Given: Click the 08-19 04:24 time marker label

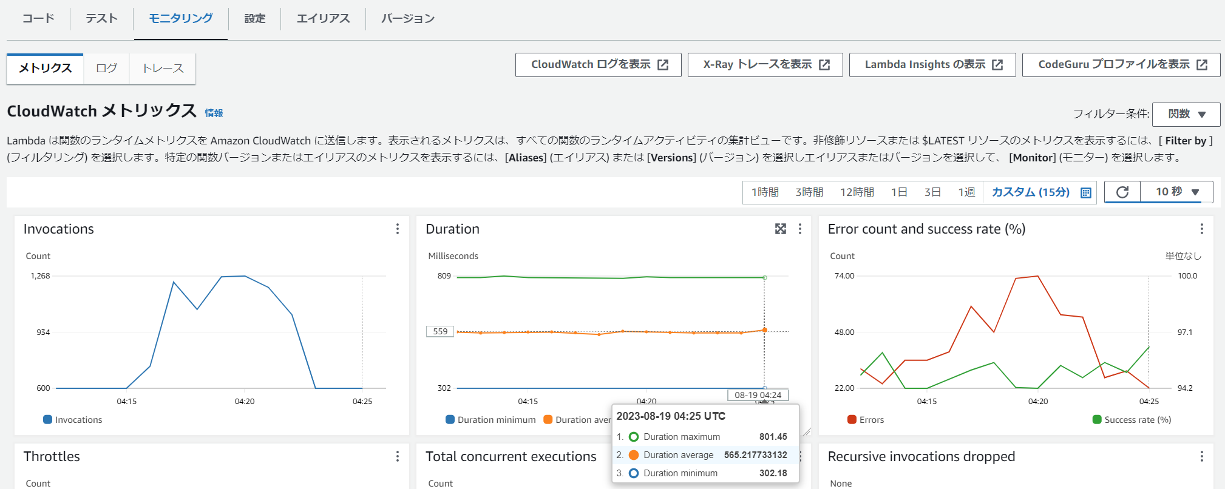Looking at the screenshot, I should point(758,395).
